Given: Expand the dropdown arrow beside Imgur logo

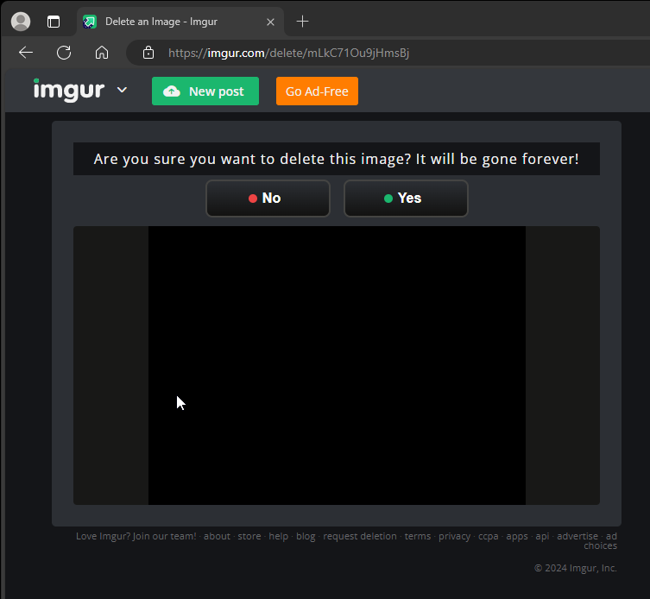Looking at the screenshot, I should pyautogui.click(x=122, y=90).
